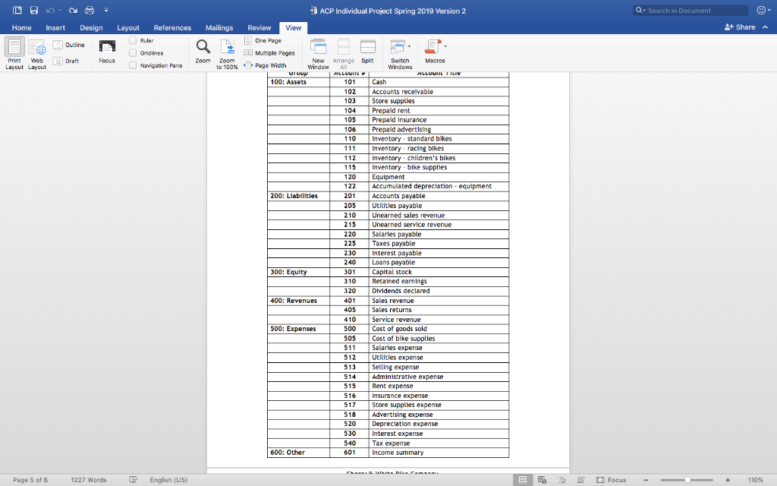777x486 pixels.
Task: Click the 200: Liabilities group cell
Action: (x=298, y=196)
